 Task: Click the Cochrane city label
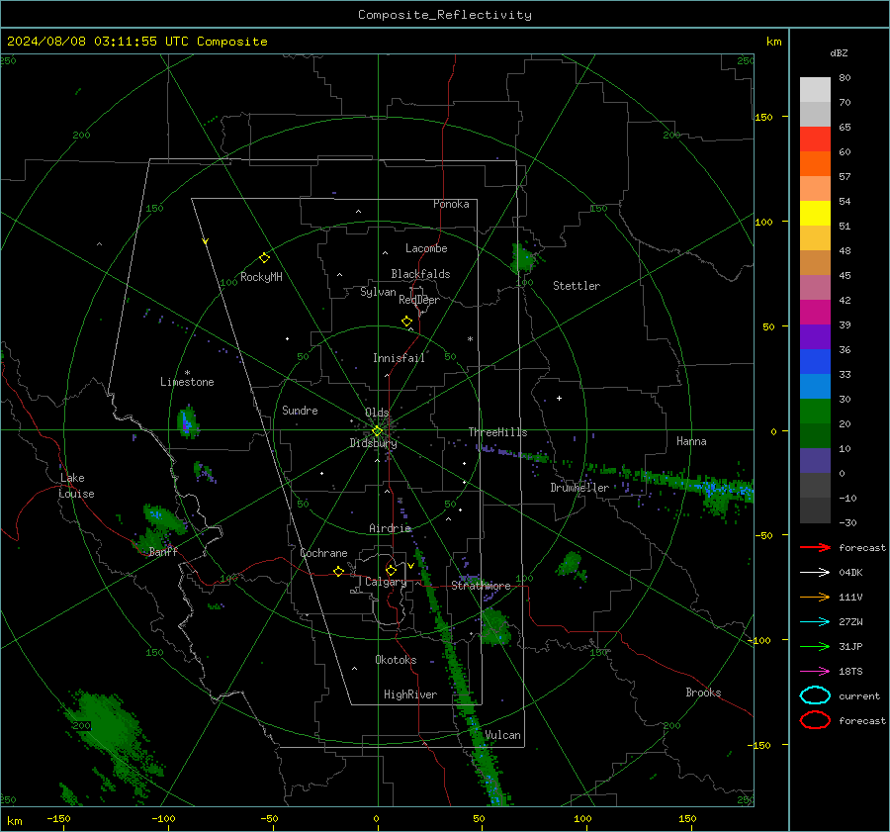tap(323, 553)
